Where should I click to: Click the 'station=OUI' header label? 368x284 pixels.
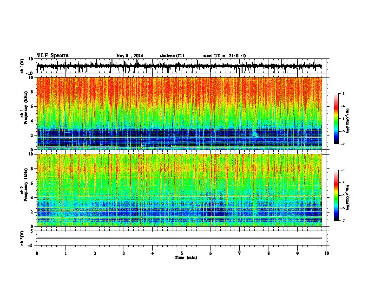(172, 56)
